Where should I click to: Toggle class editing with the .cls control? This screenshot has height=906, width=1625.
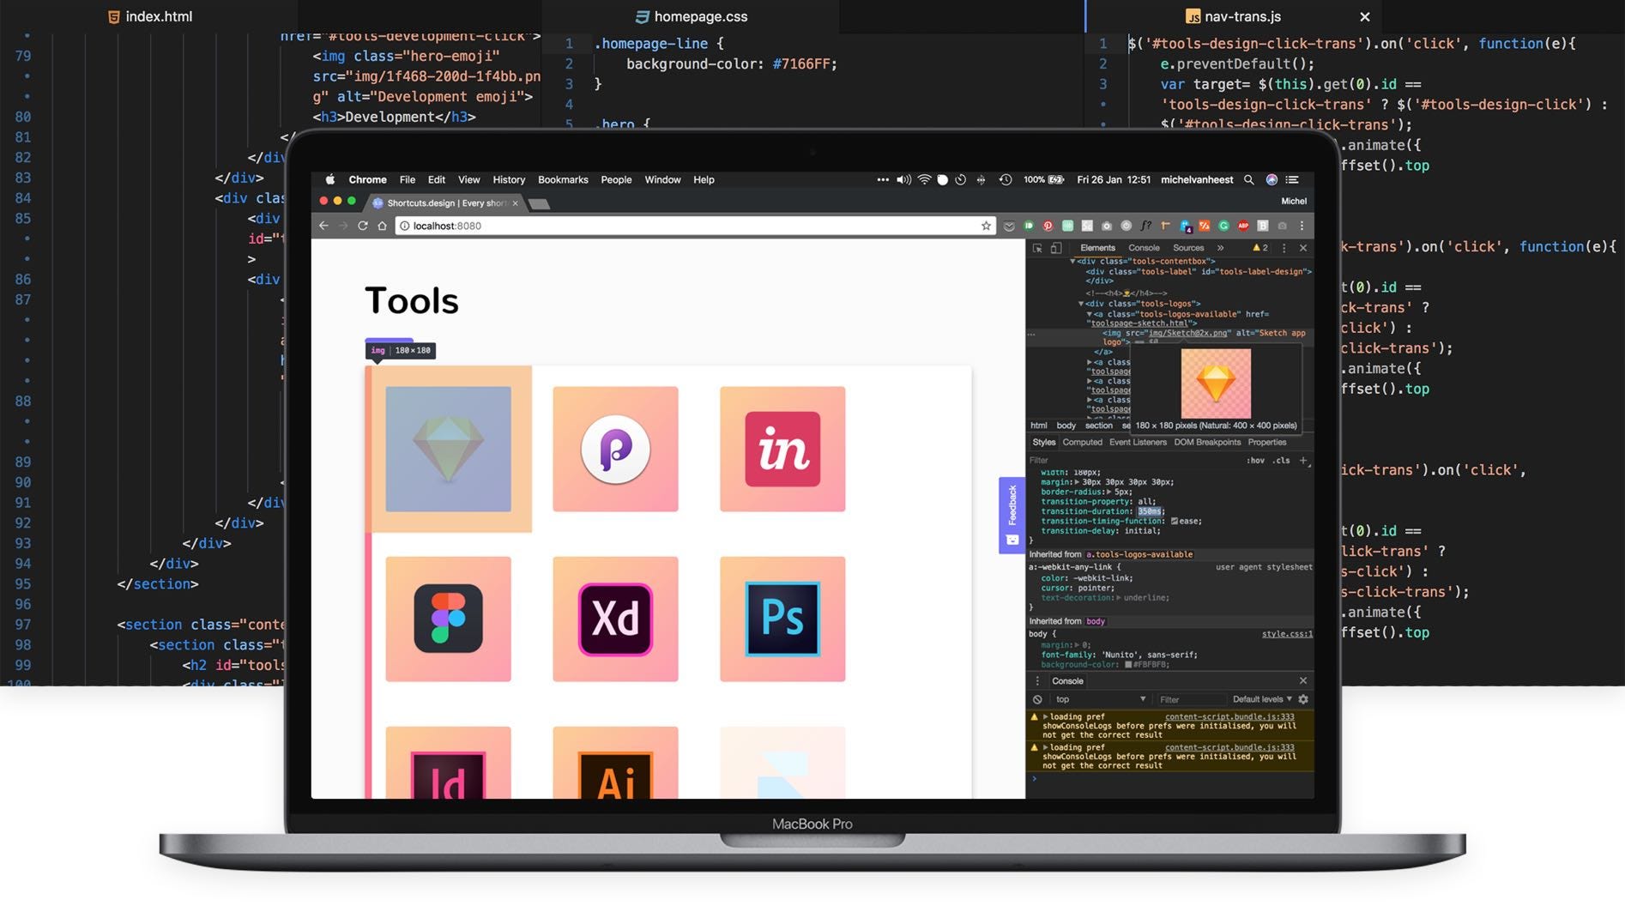click(x=1282, y=460)
